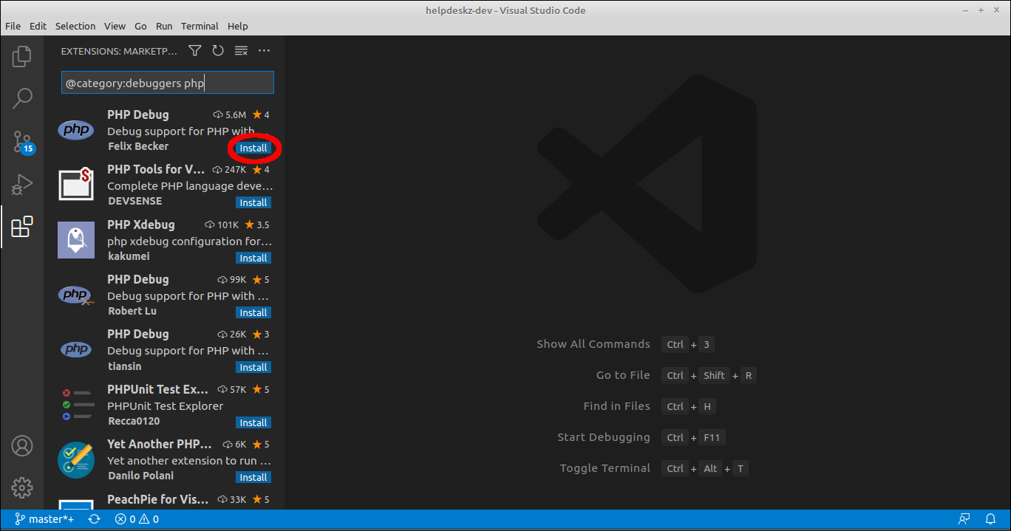Screen dimensions: 1011x531
Task: Refresh the extensions marketplace list
Action: tap(217, 50)
